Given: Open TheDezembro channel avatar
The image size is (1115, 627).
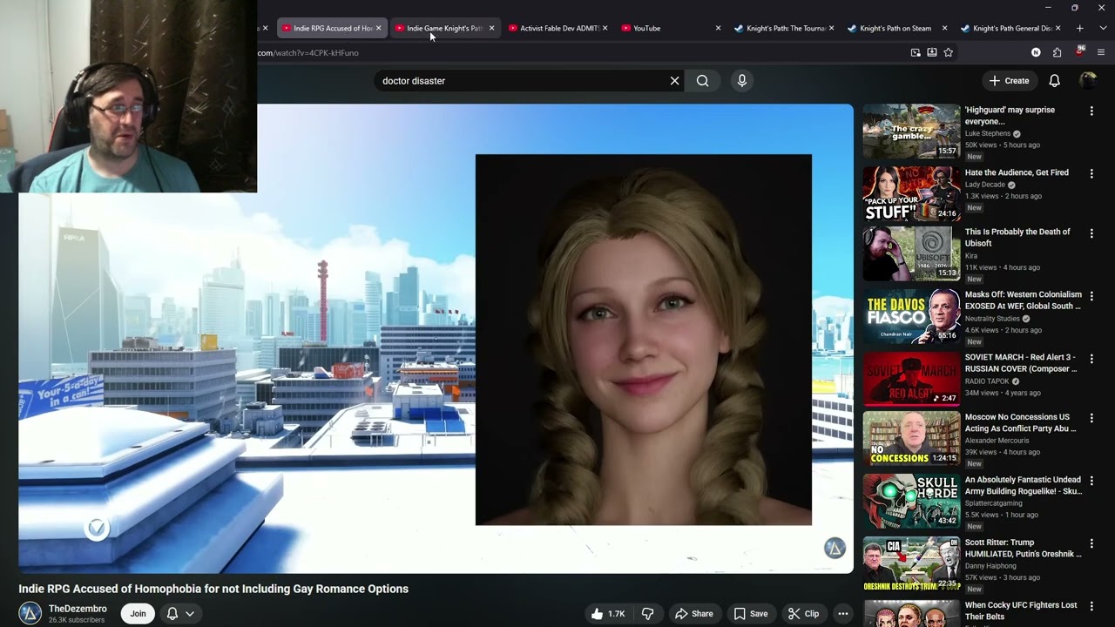Looking at the screenshot, I should 30,613.
